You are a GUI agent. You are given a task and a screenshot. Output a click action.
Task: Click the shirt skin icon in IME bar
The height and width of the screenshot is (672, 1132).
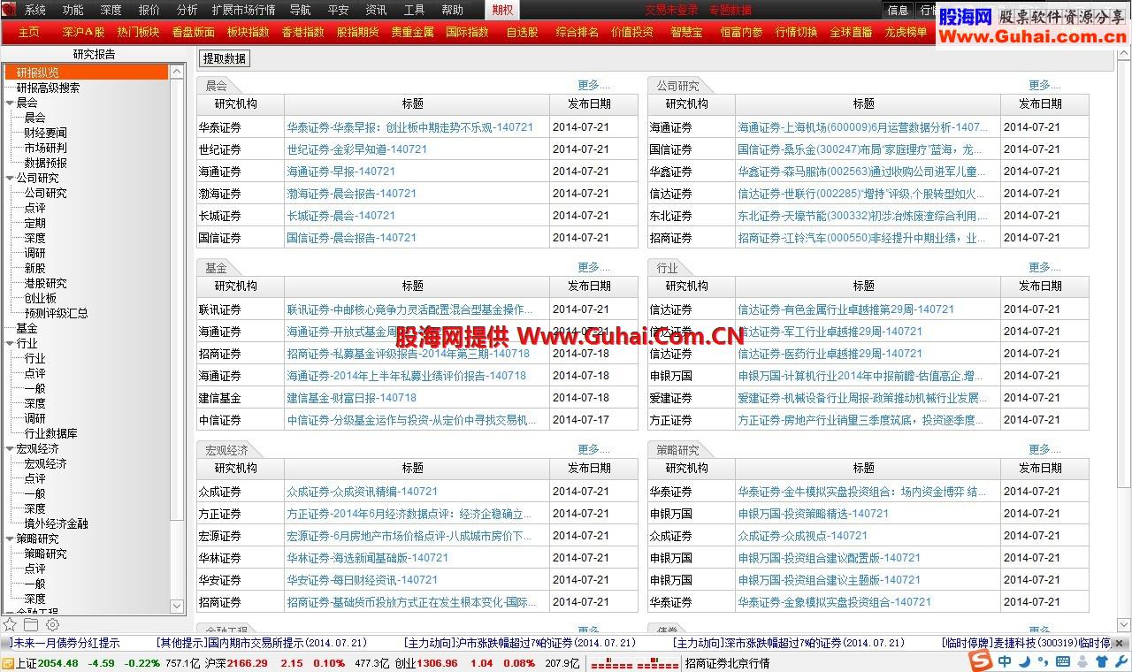1101,661
